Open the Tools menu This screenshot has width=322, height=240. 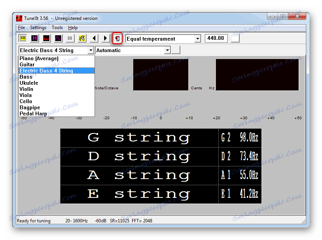pos(57,28)
